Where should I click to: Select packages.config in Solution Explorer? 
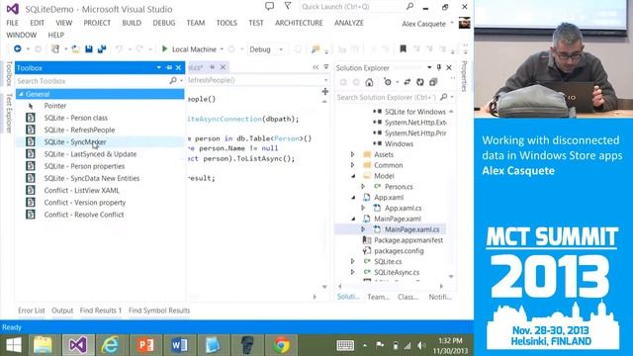tap(399, 250)
